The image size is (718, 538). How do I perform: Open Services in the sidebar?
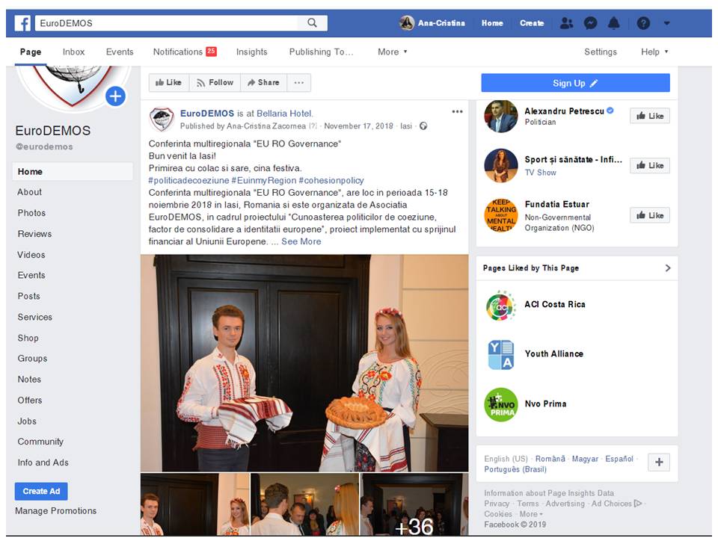(35, 317)
